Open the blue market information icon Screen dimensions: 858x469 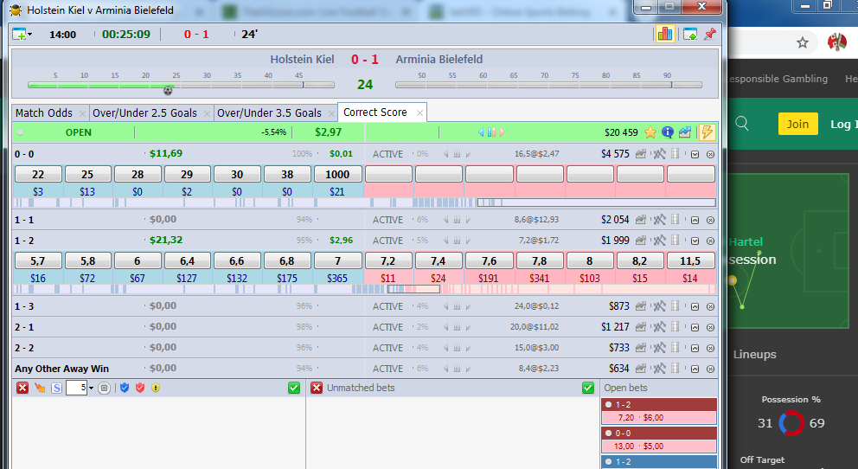pos(667,132)
